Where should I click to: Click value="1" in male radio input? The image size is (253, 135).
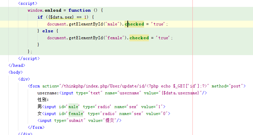(x=152, y=107)
